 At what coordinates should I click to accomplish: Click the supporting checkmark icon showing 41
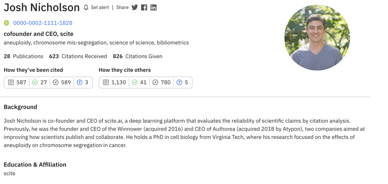click(135, 83)
